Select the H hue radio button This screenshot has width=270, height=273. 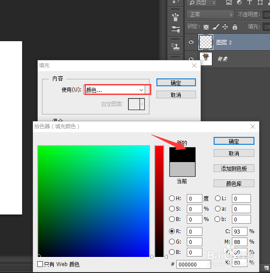172,198
